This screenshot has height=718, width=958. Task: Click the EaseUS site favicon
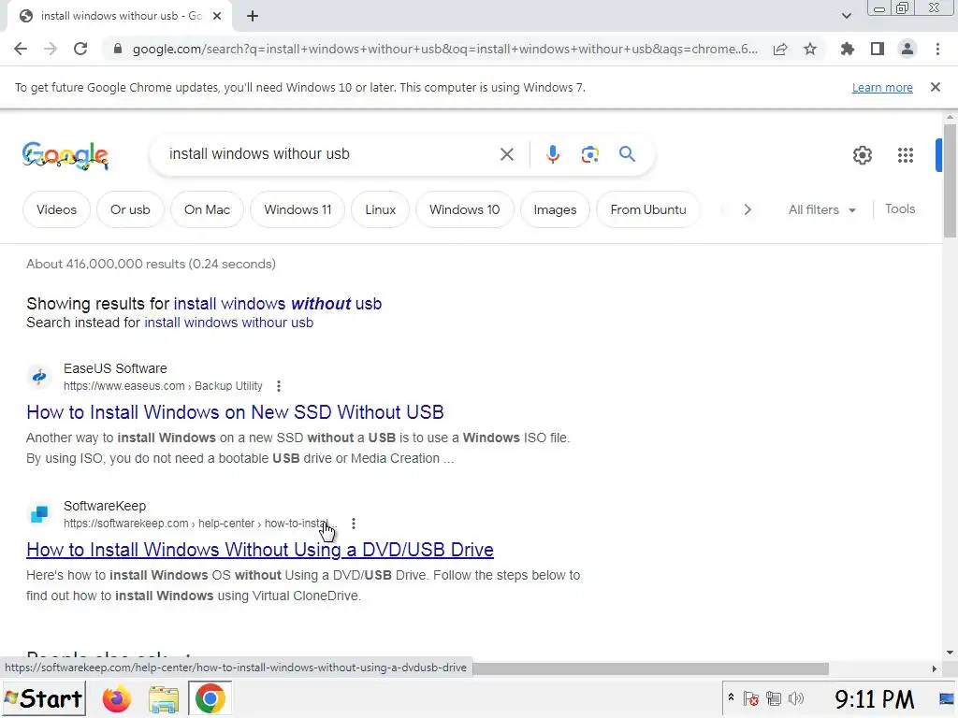click(x=39, y=378)
